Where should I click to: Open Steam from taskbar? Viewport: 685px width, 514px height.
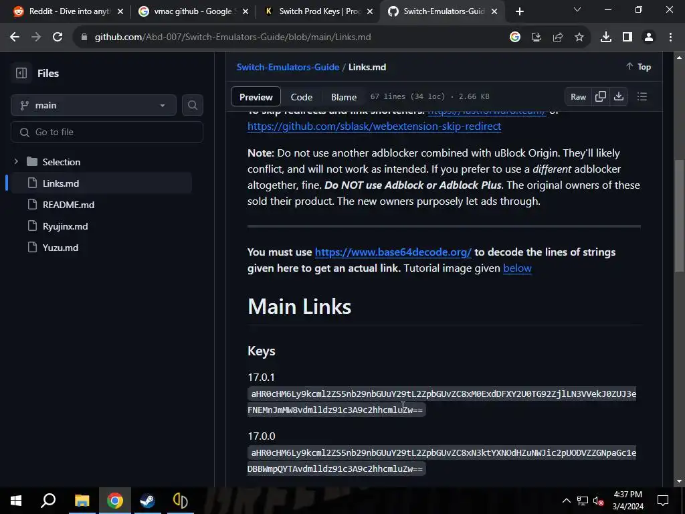coord(147,501)
